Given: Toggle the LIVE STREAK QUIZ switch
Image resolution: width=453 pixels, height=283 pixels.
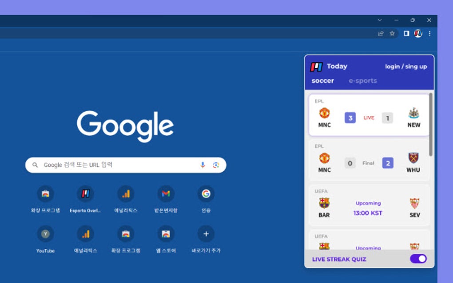Looking at the screenshot, I should [418, 259].
